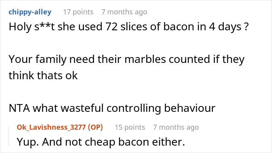Image resolution: width=272 pixels, height=153 pixels.
Task: Collapse the reply thread using the vertical line
Action: point(9,136)
